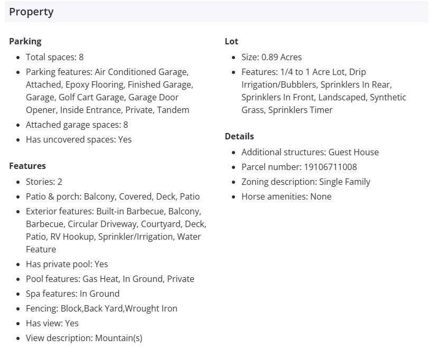Select "View description: Mountain(s)" entry
431x349 pixels.
click(84, 338)
